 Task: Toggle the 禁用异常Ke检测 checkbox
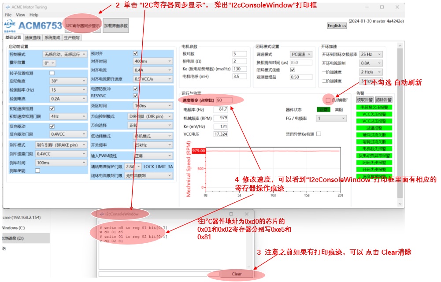tap(319, 134)
